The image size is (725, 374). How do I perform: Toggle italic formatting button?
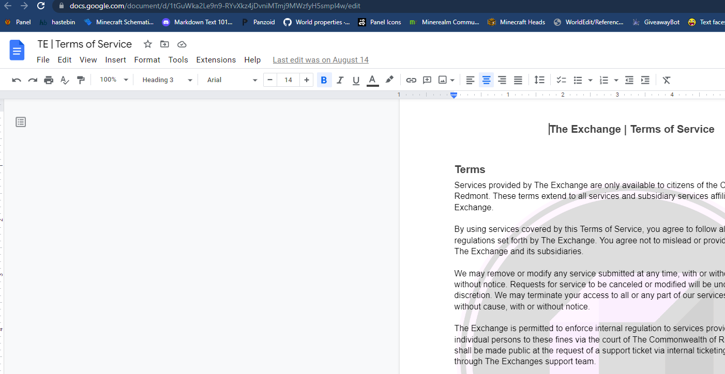[x=340, y=80]
